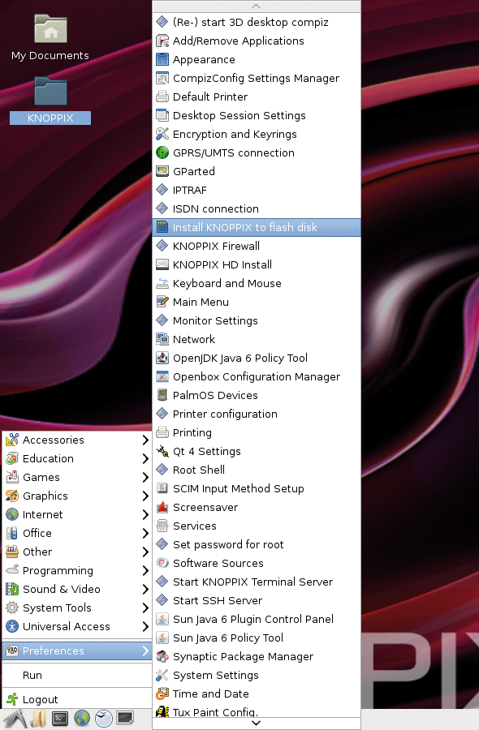Select the Printing entry

257,432
